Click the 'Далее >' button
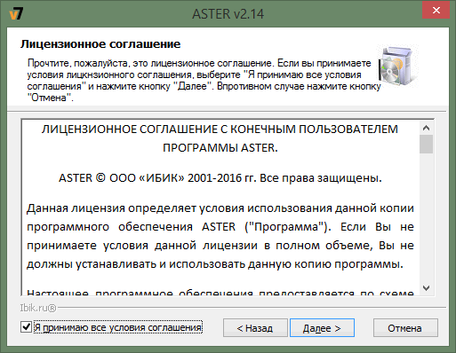Viewport: 456px width, 353px height. [322, 328]
